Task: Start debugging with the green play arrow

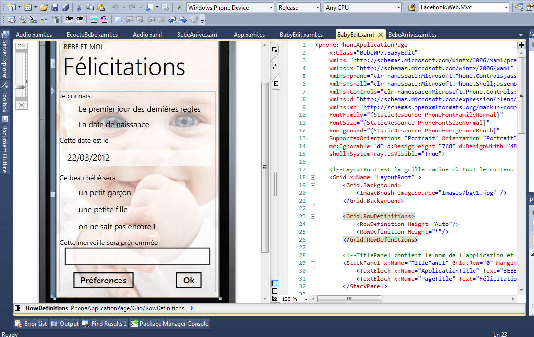Action: pos(179,8)
